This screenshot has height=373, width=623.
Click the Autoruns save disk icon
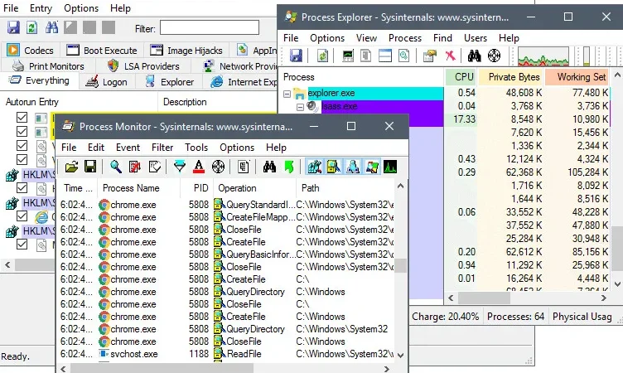[13, 27]
